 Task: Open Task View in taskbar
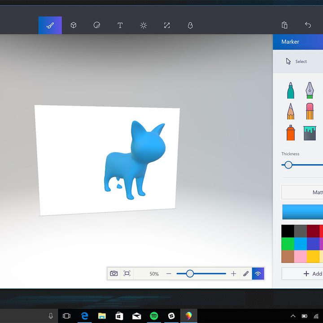coord(66,316)
